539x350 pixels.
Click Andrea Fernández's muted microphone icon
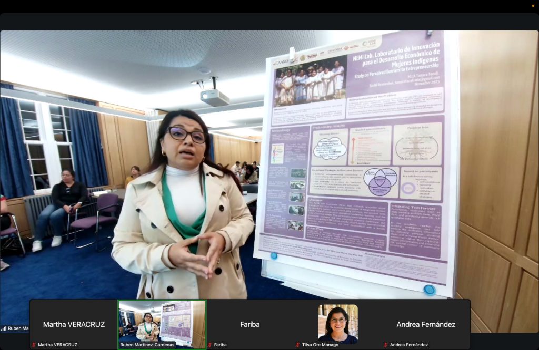[386, 345]
